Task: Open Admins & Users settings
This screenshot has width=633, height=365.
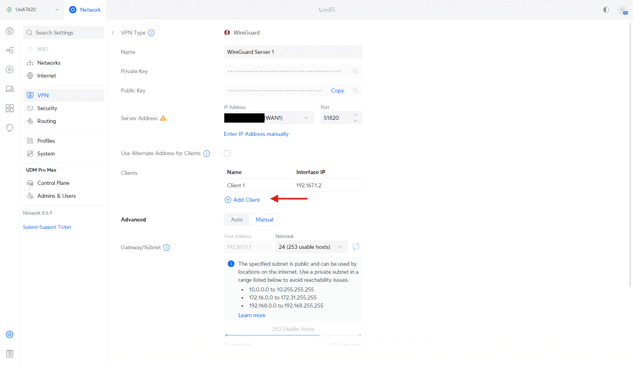Action: tap(64, 196)
